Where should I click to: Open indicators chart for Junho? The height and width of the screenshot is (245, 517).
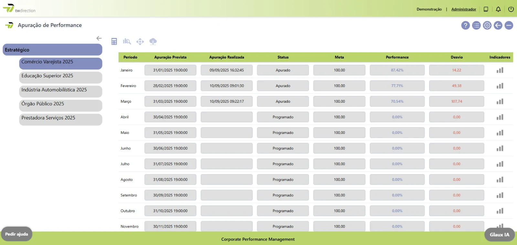click(x=500, y=148)
